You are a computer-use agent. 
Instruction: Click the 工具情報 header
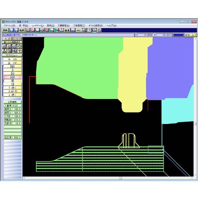coord(13,102)
